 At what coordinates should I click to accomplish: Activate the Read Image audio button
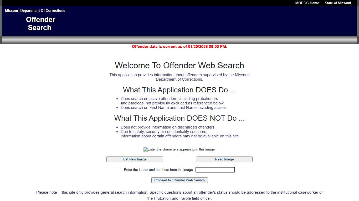[224, 159]
